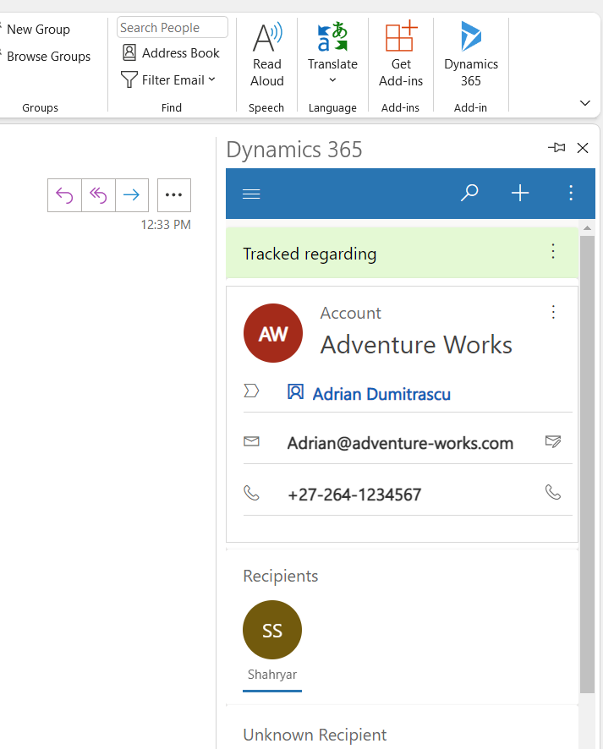603x749 pixels.
Task: Select Adrian@adventure-works.com email text
Action: tap(400, 443)
